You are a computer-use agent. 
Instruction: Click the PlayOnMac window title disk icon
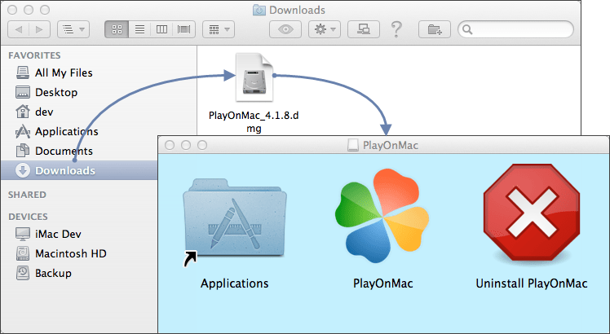tap(353, 145)
